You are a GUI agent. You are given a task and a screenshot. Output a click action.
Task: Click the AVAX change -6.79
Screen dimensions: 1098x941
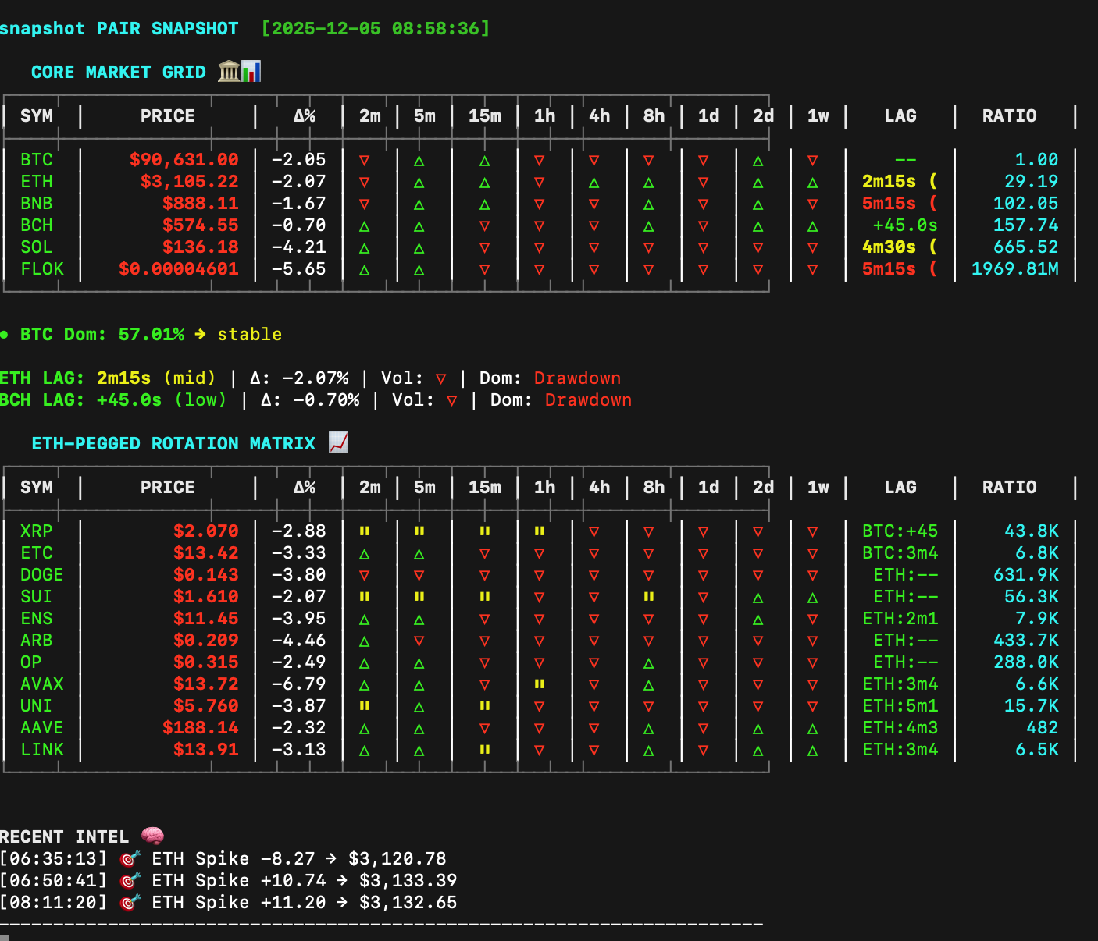click(299, 684)
